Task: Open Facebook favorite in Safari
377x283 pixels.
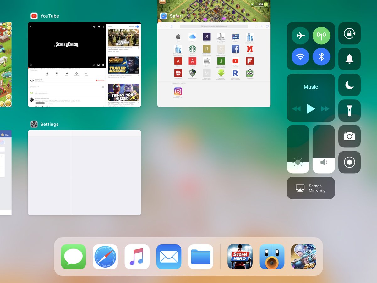Action: pos(235,49)
